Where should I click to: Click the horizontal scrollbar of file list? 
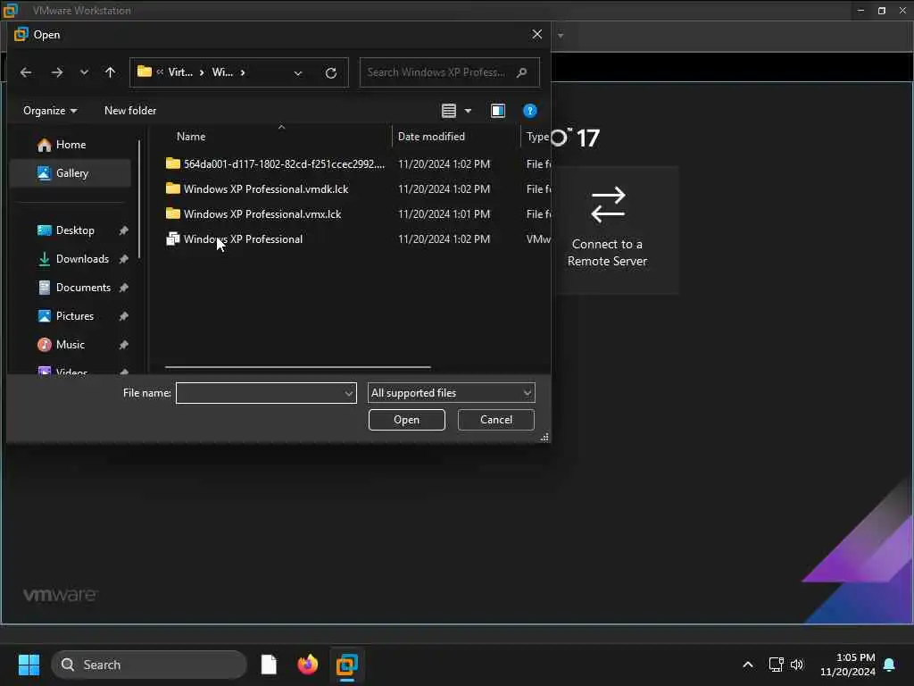click(x=298, y=367)
